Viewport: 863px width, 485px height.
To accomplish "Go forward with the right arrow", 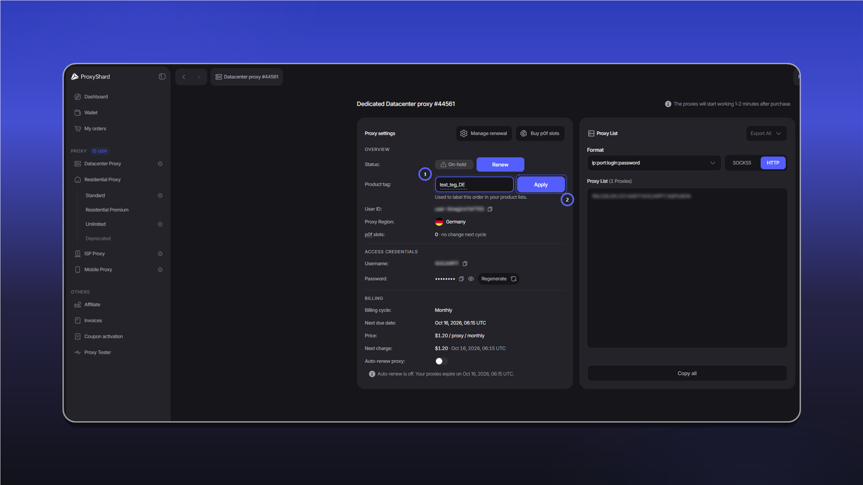I will tap(199, 77).
